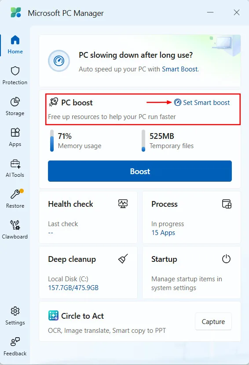Viewport: 249px width, 365px height.
Task: Click the Capture button
Action: click(213, 321)
